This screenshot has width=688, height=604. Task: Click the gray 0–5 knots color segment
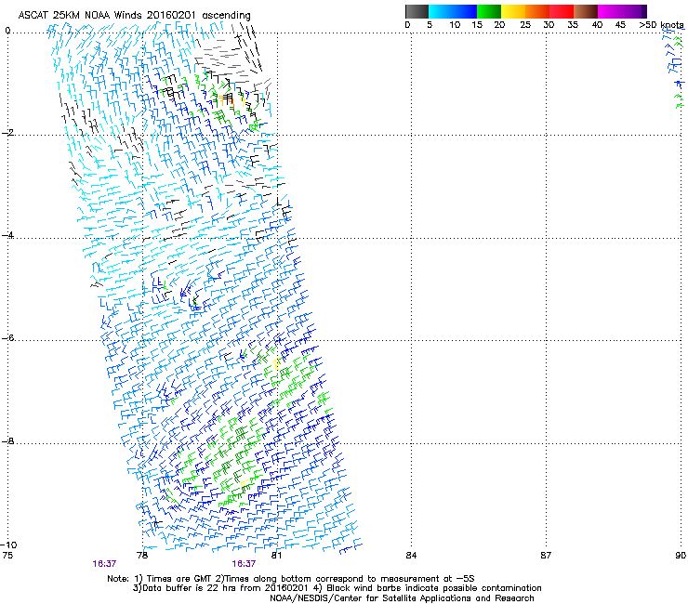click(x=417, y=11)
